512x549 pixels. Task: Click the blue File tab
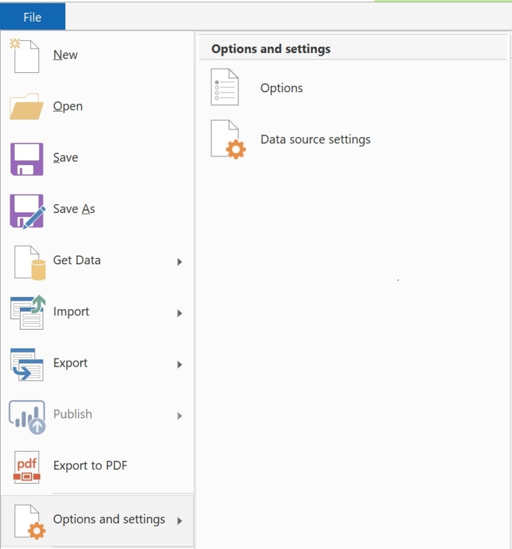(x=33, y=17)
